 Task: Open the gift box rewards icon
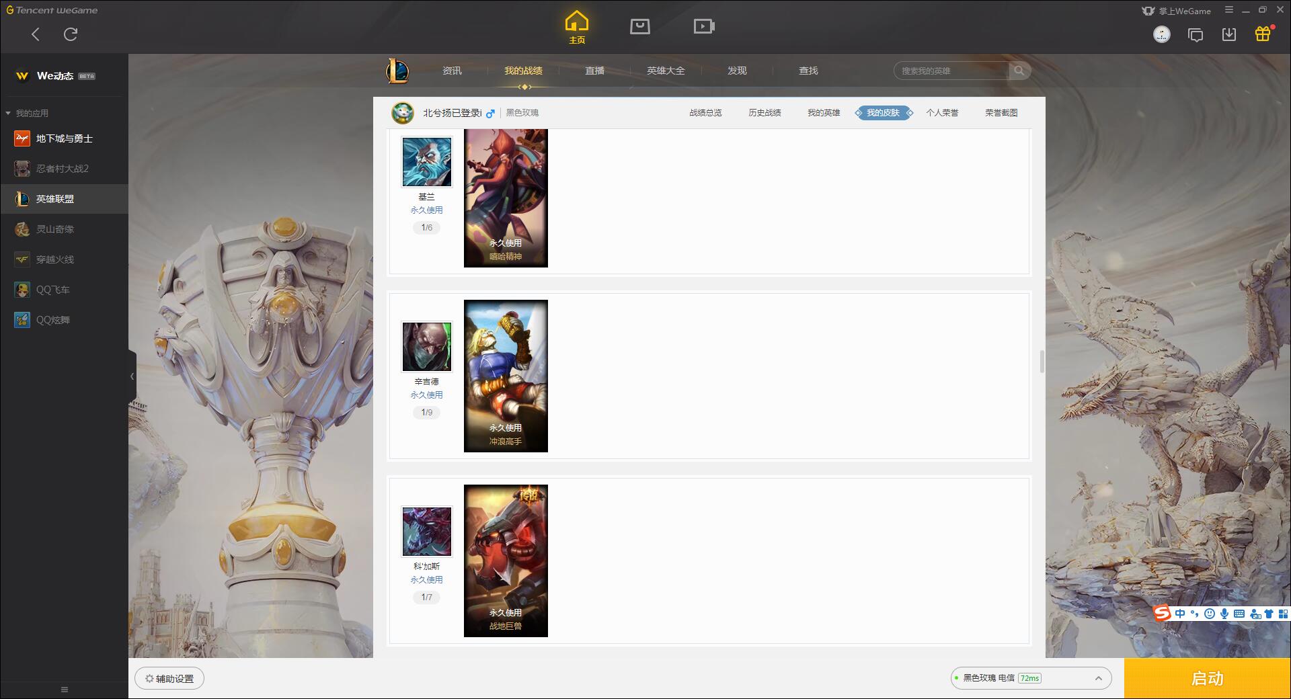coord(1263,34)
